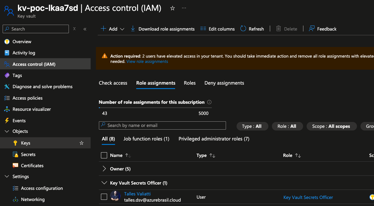Image resolution: width=374 pixels, height=206 pixels.
Task: Sort by Type using sort arrows
Action: [212, 155]
